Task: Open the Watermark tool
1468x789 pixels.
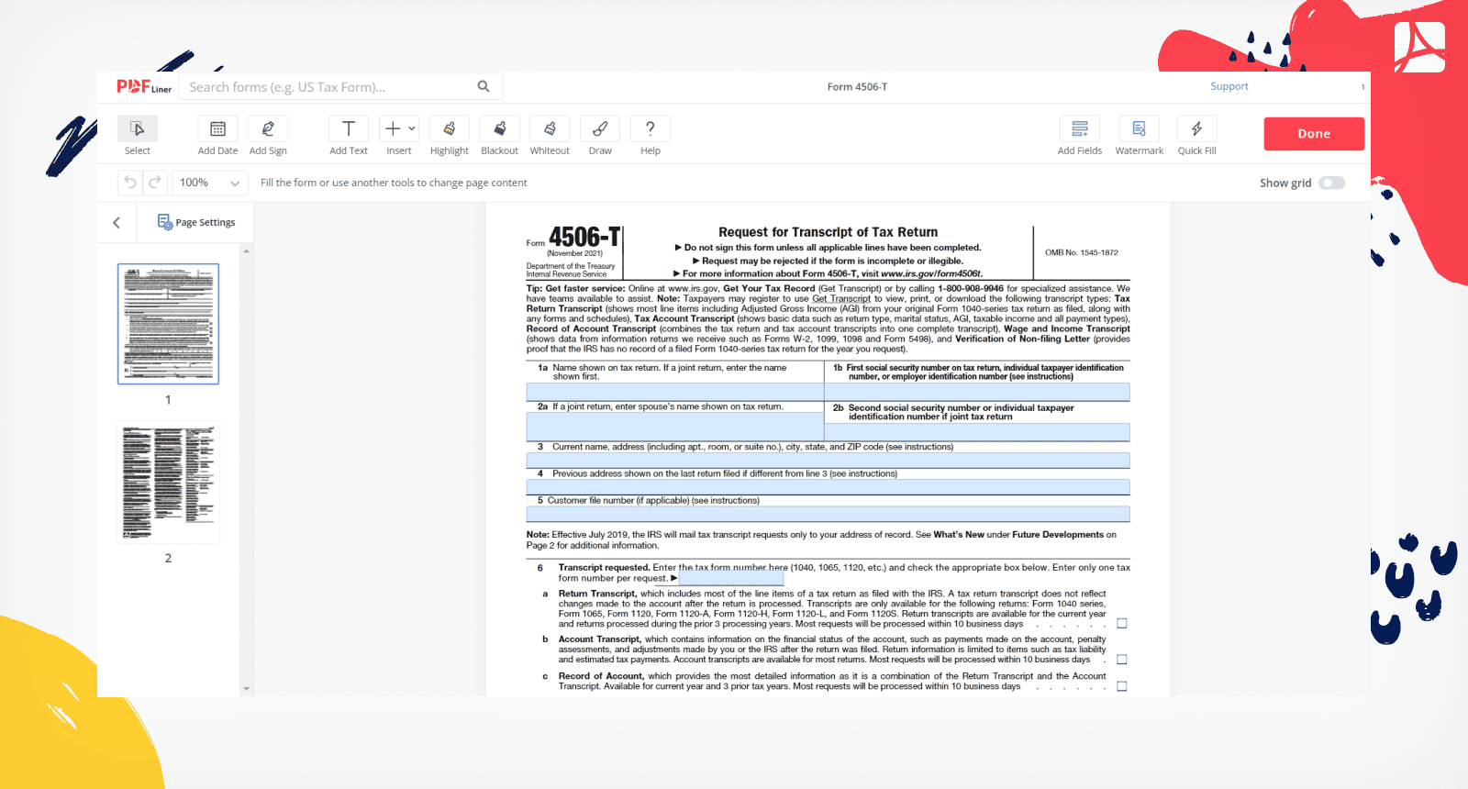Action: point(1139,129)
